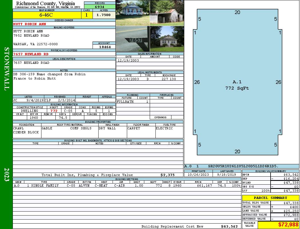This screenshot has width=300, height=229.
Task: Select the A.1 772 SqFt sketch area
Action: [237, 85]
